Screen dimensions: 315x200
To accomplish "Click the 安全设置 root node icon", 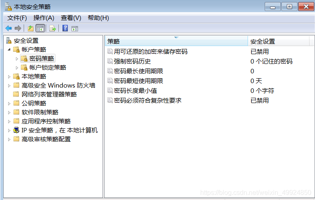I will [9, 40].
